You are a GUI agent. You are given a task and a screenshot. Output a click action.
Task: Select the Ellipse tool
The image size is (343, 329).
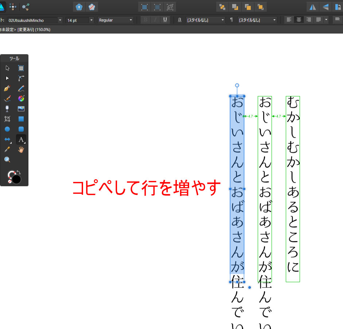coord(7,129)
